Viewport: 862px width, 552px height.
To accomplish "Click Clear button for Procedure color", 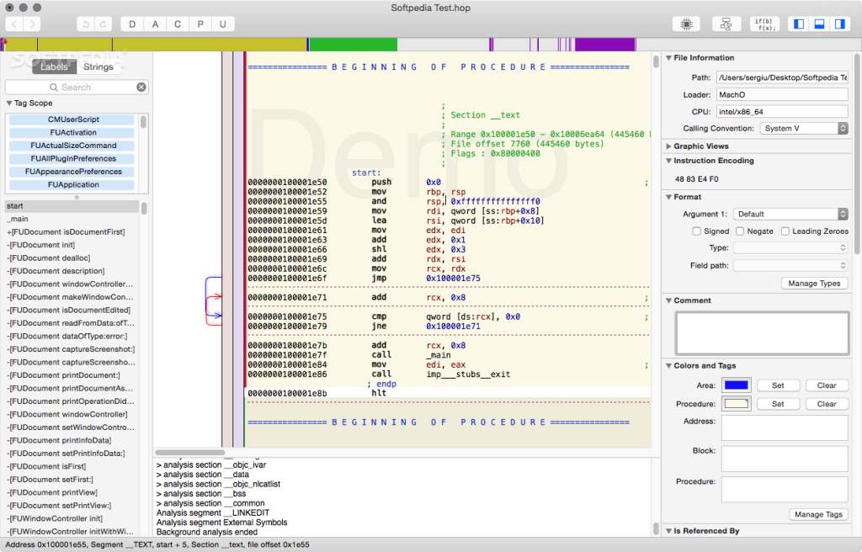I will [827, 404].
